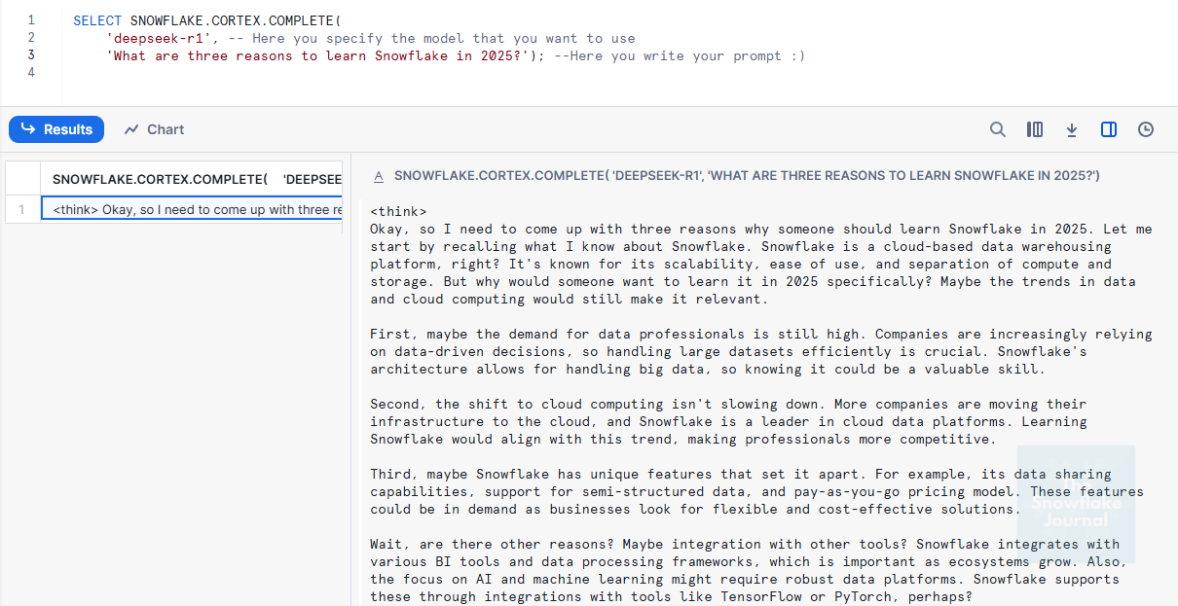Click the detail pane header title text
This screenshot has width=1178, height=606.
pyautogui.click(x=746, y=176)
